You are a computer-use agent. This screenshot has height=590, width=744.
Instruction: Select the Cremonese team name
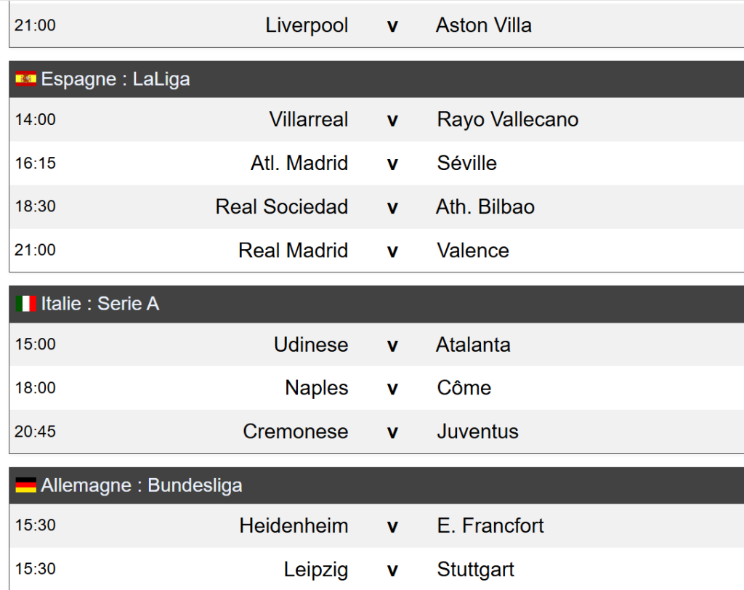click(295, 432)
